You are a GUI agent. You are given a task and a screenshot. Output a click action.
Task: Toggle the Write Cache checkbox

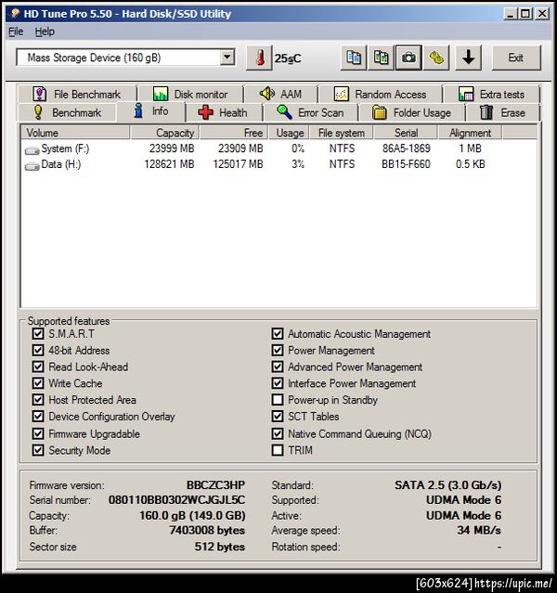click(38, 383)
